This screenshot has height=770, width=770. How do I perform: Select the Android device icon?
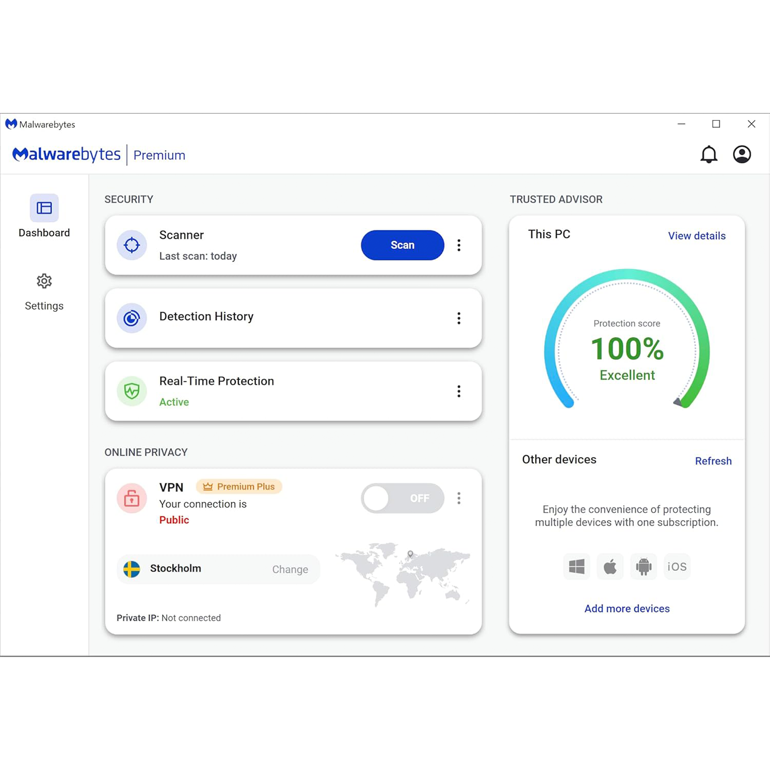click(x=644, y=566)
